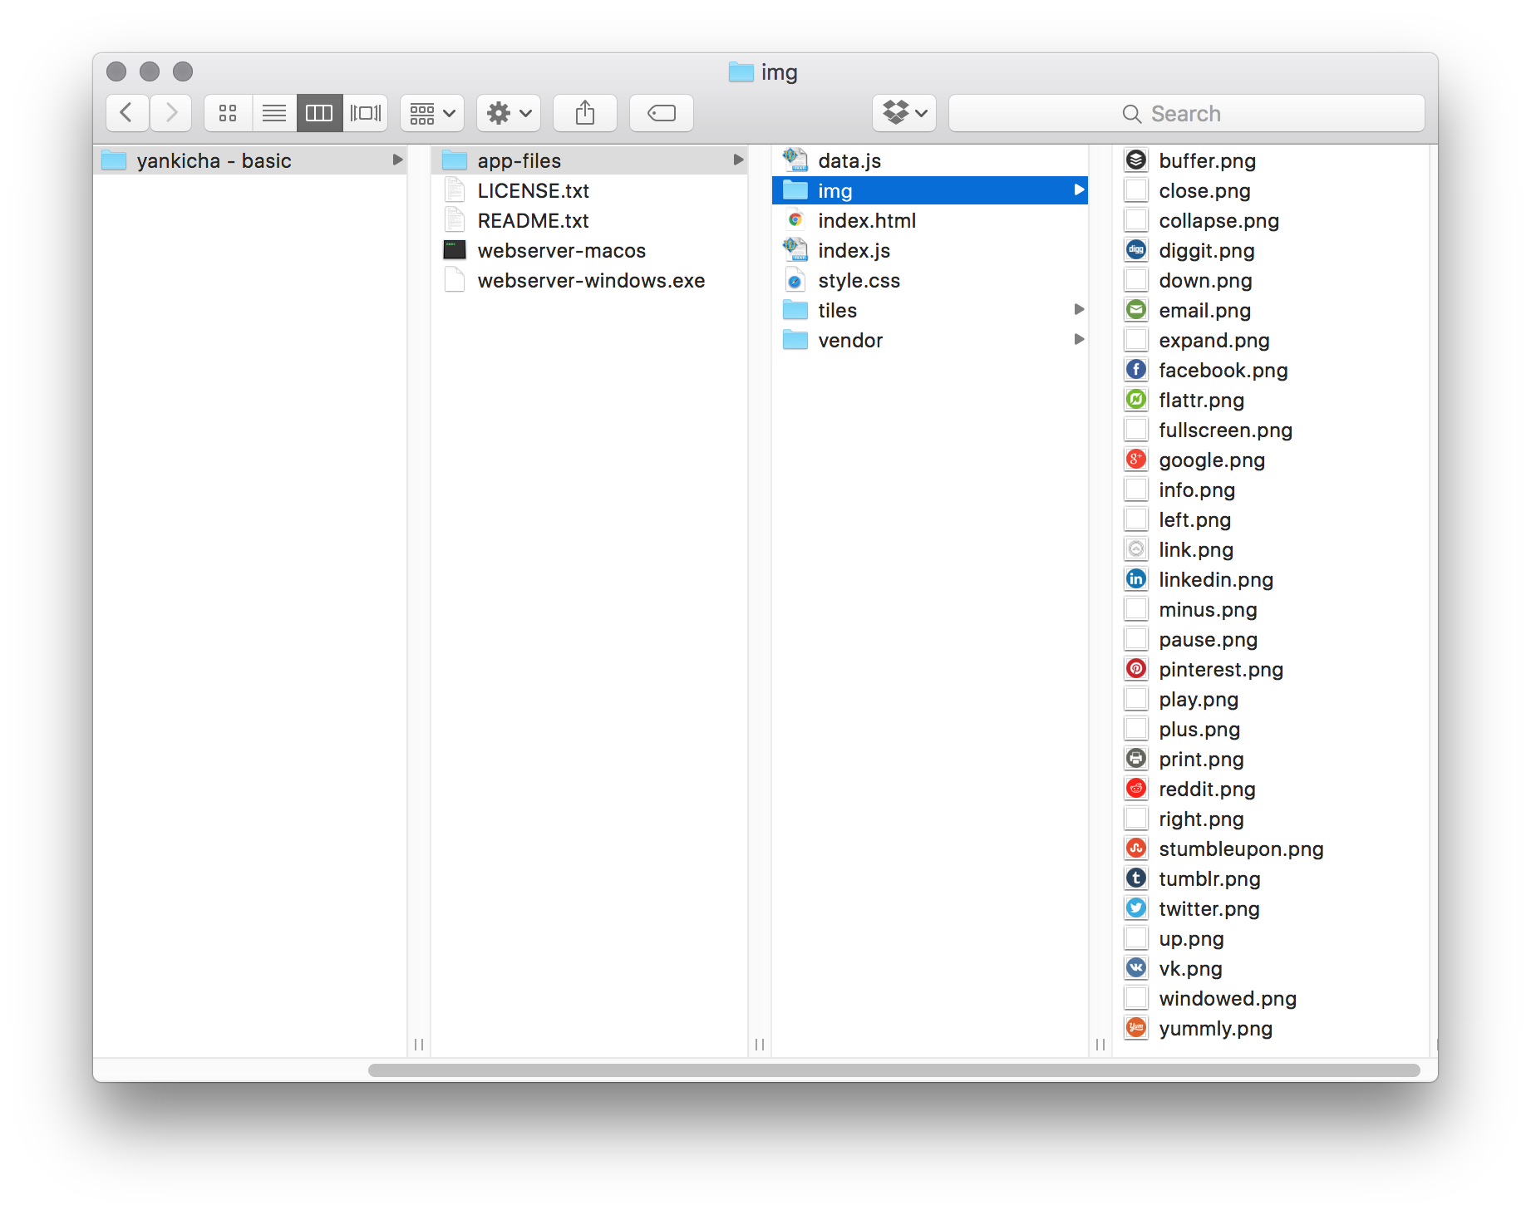Select print.png icon

pos(1136,759)
